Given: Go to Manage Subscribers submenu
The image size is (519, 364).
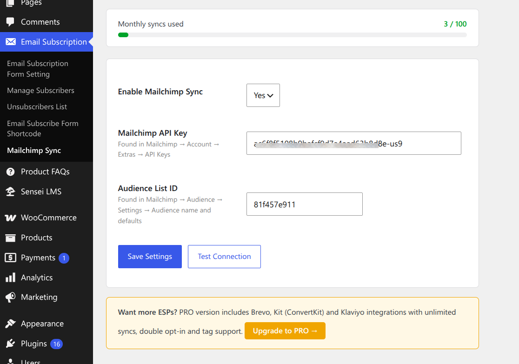Looking at the screenshot, I should coord(41,90).
